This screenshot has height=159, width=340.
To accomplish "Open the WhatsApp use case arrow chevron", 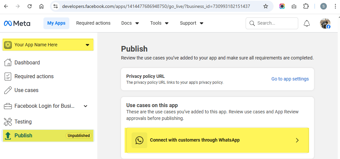I will point(297,140).
